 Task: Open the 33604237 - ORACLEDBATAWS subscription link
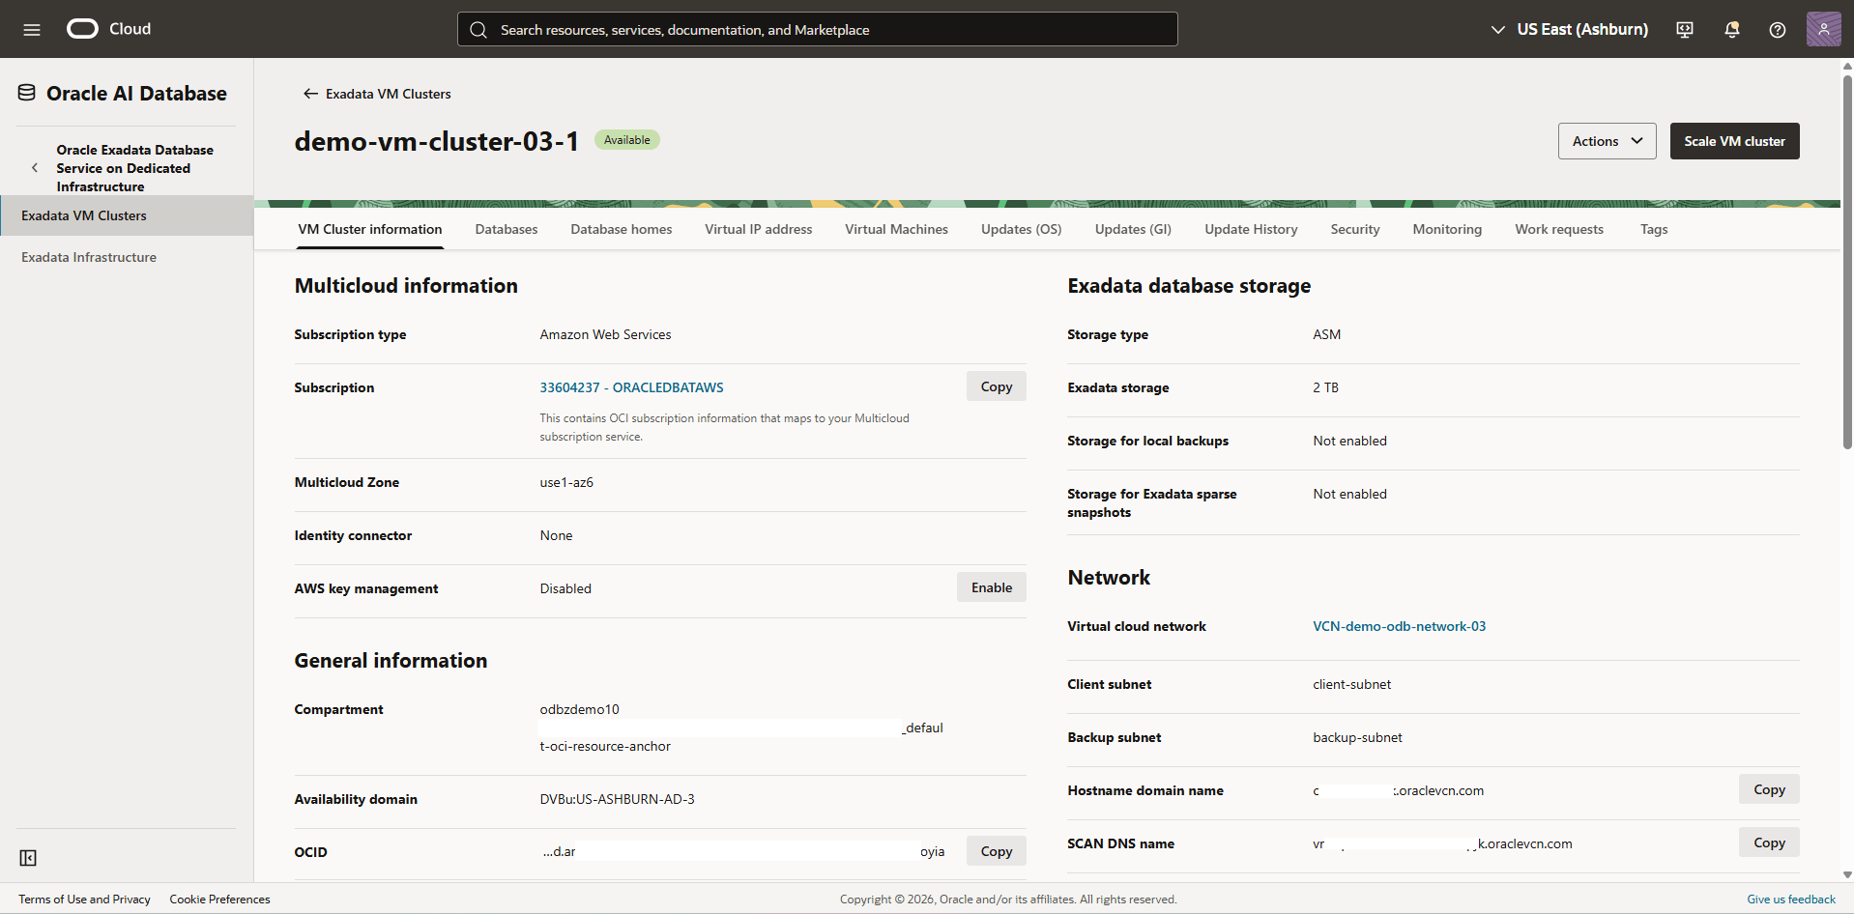pos(631,387)
